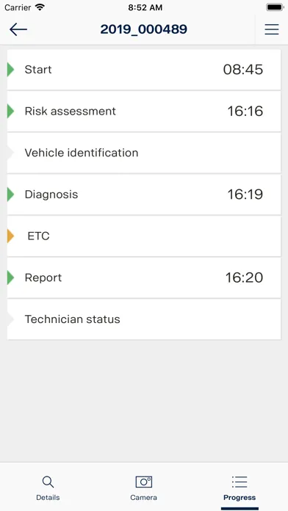This screenshot has height=511, width=288.
Task: Tap the Camera icon
Action: pos(144,482)
